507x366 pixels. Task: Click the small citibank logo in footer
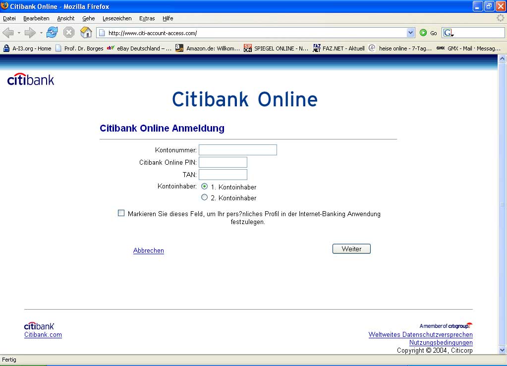[39, 326]
